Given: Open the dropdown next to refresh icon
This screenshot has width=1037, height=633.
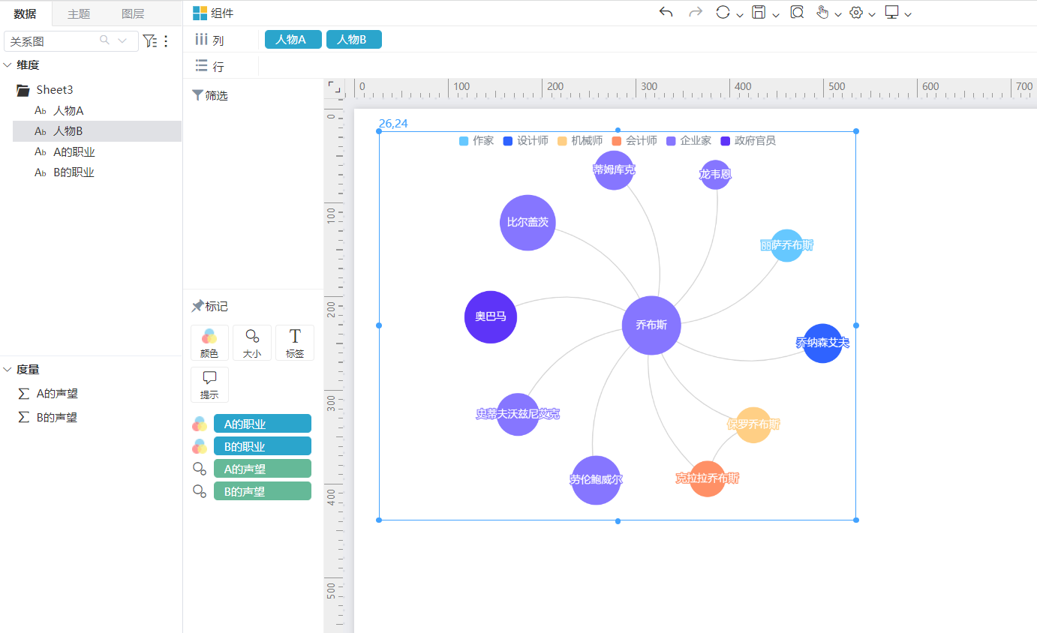Looking at the screenshot, I should 740,14.
